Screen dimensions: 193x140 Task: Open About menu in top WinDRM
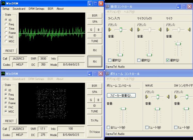tap(60, 9)
